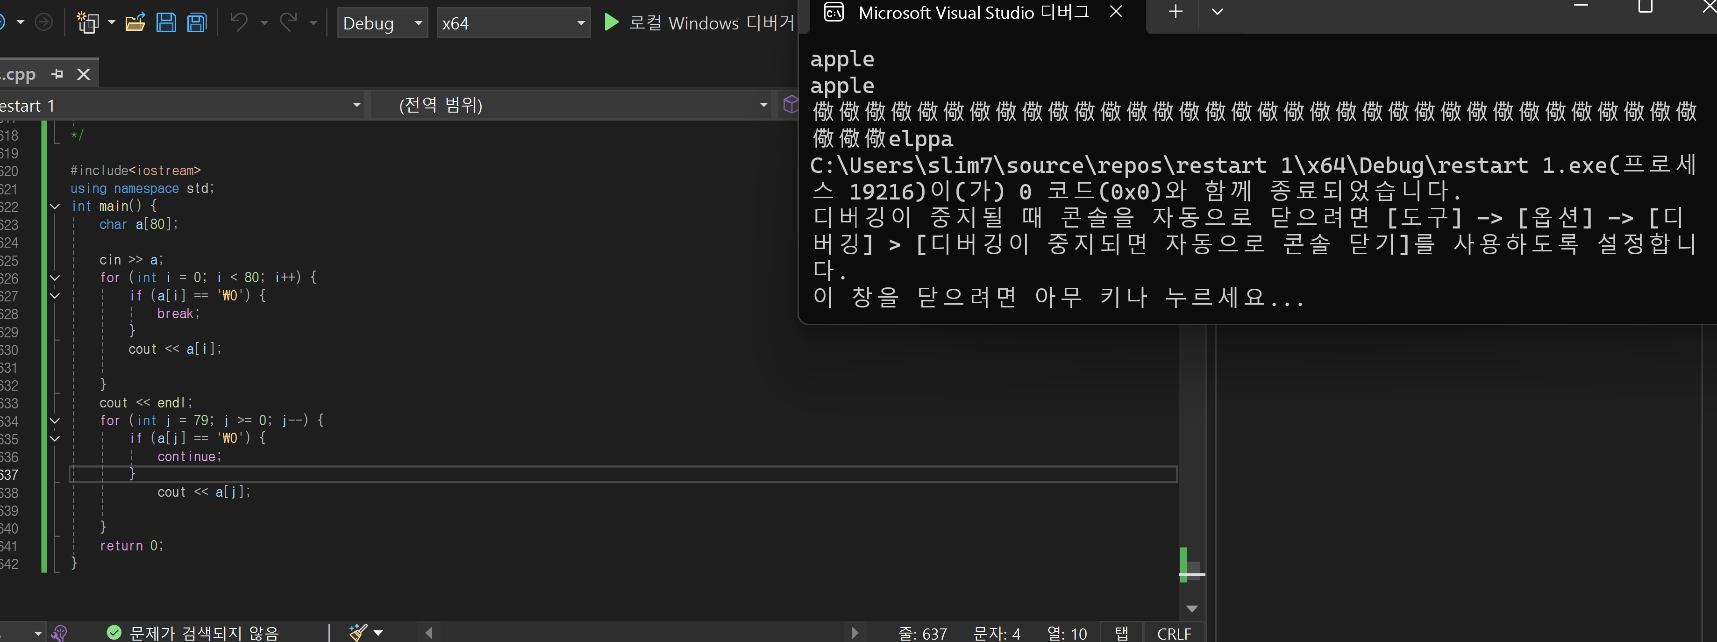Click the 'break;' statement in the editor

click(178, 314)
